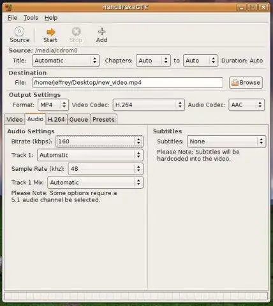Click the source path /media/cdrom0 text

(x=56, y=50)
